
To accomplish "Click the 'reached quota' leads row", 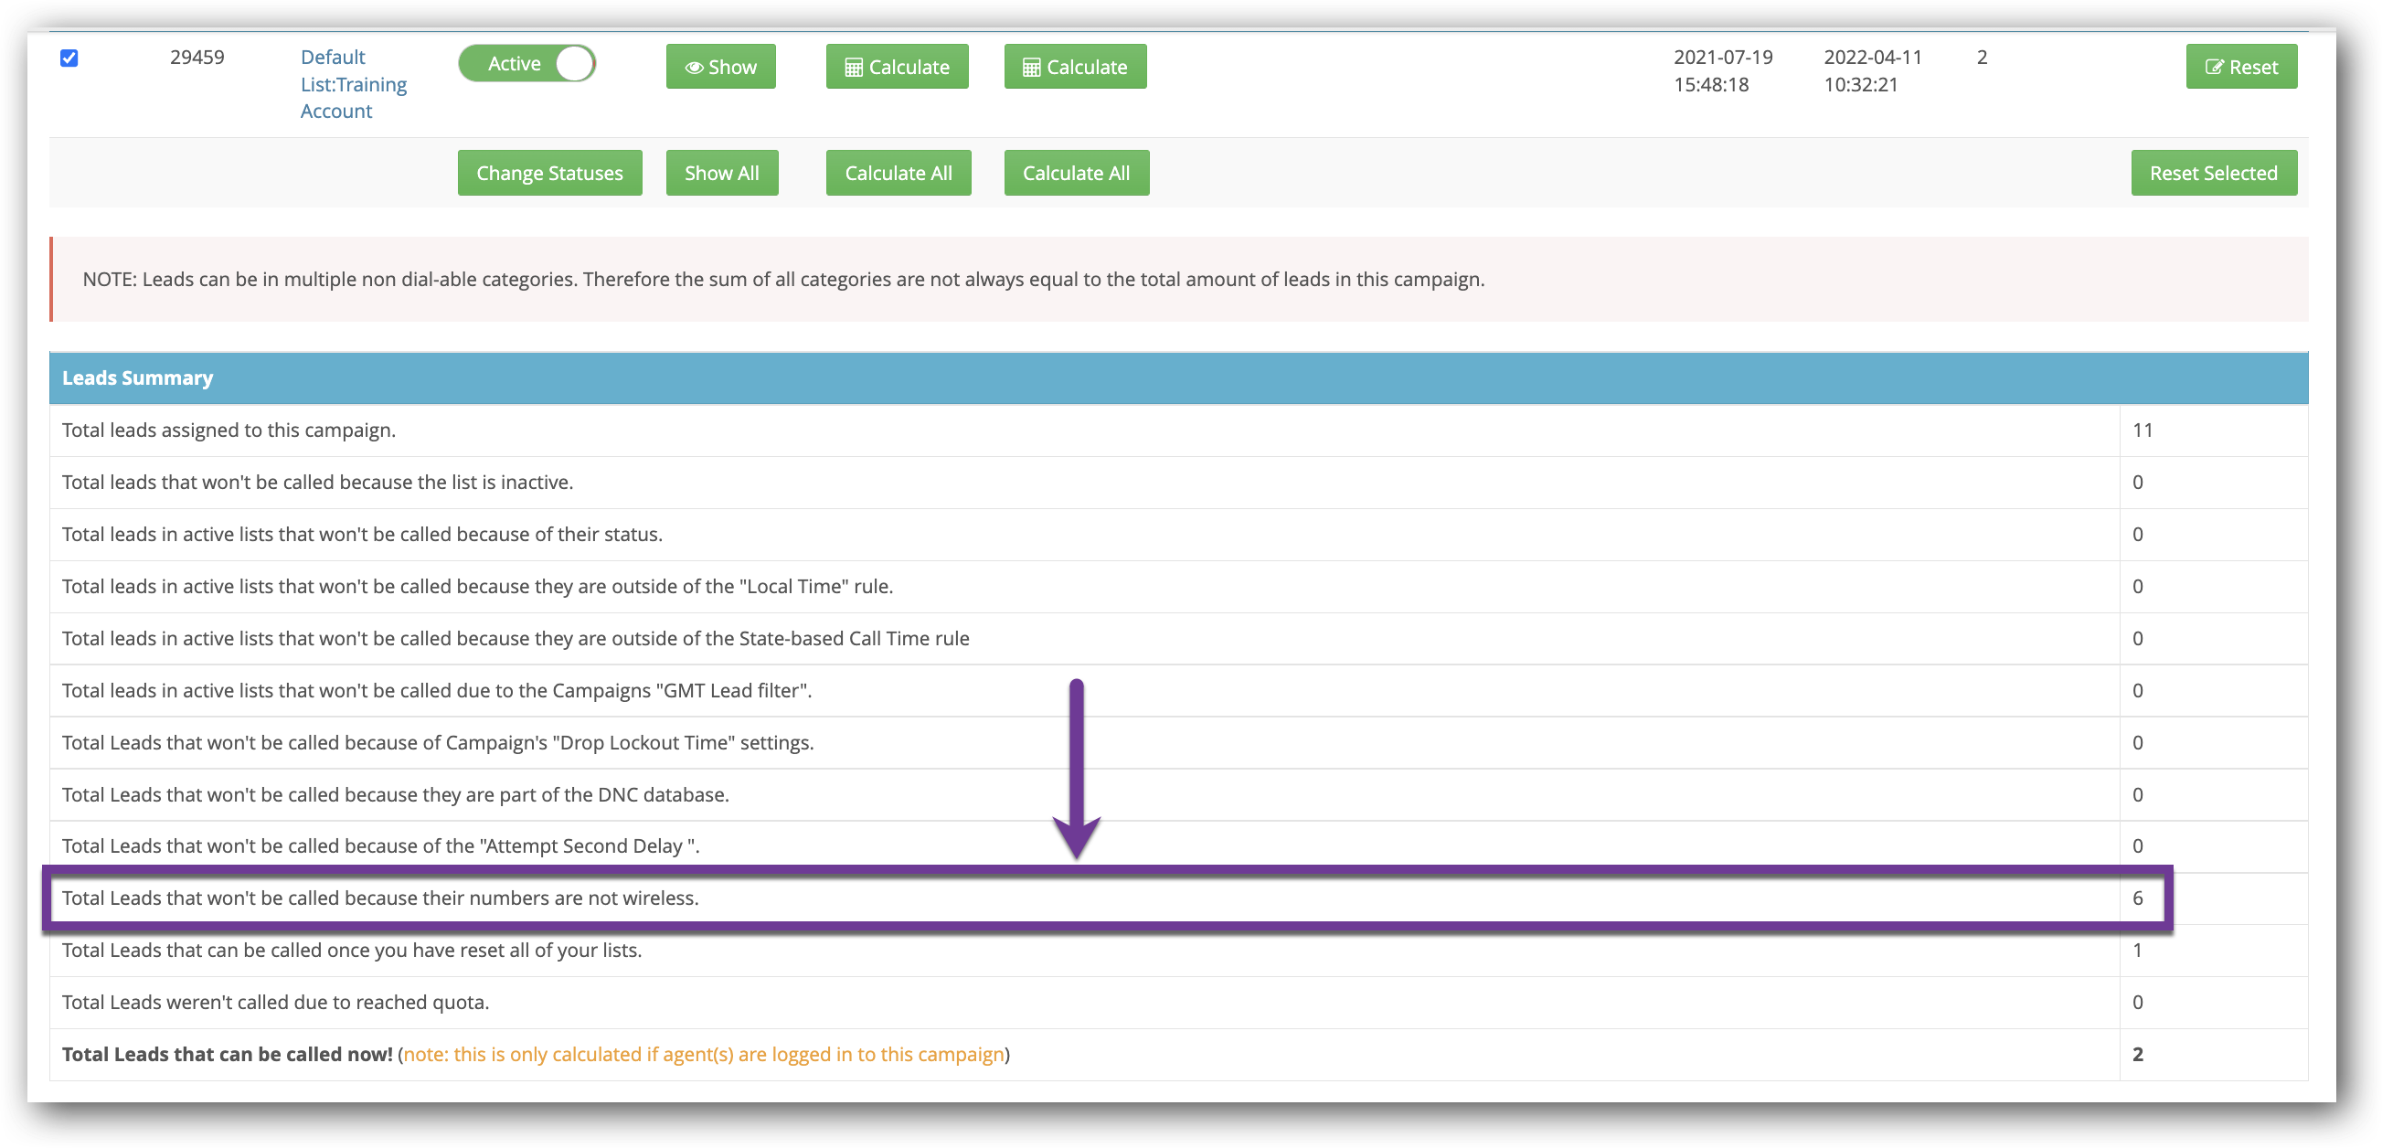I will [x=275, y=1002].
